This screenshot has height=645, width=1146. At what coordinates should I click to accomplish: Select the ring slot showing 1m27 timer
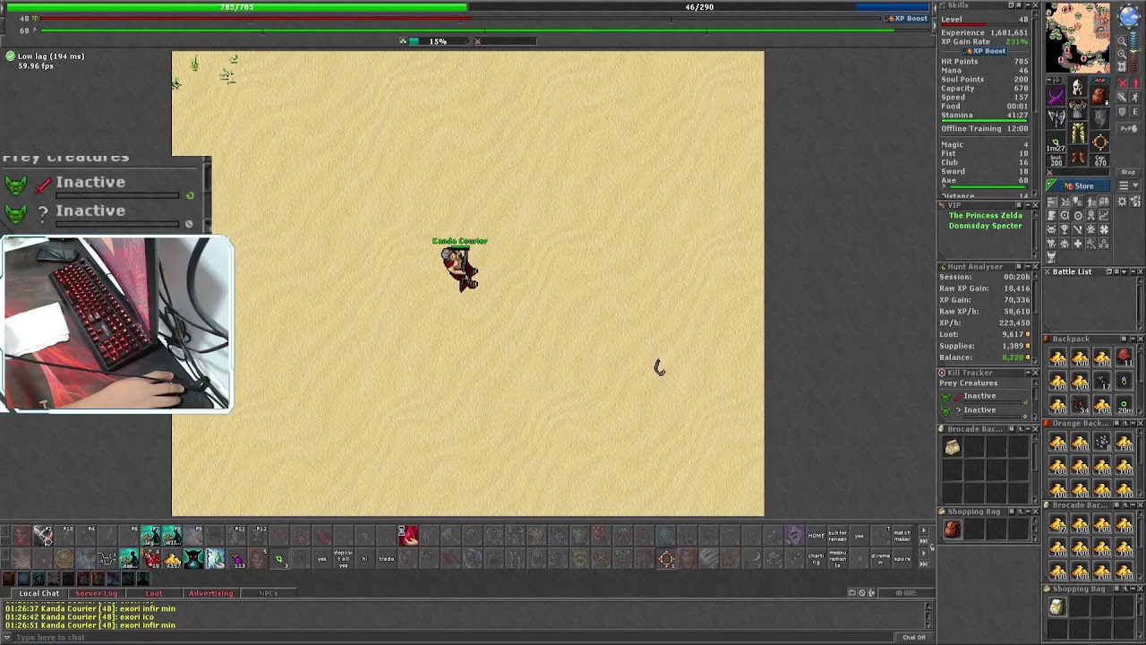click(x=1056, y=142)
